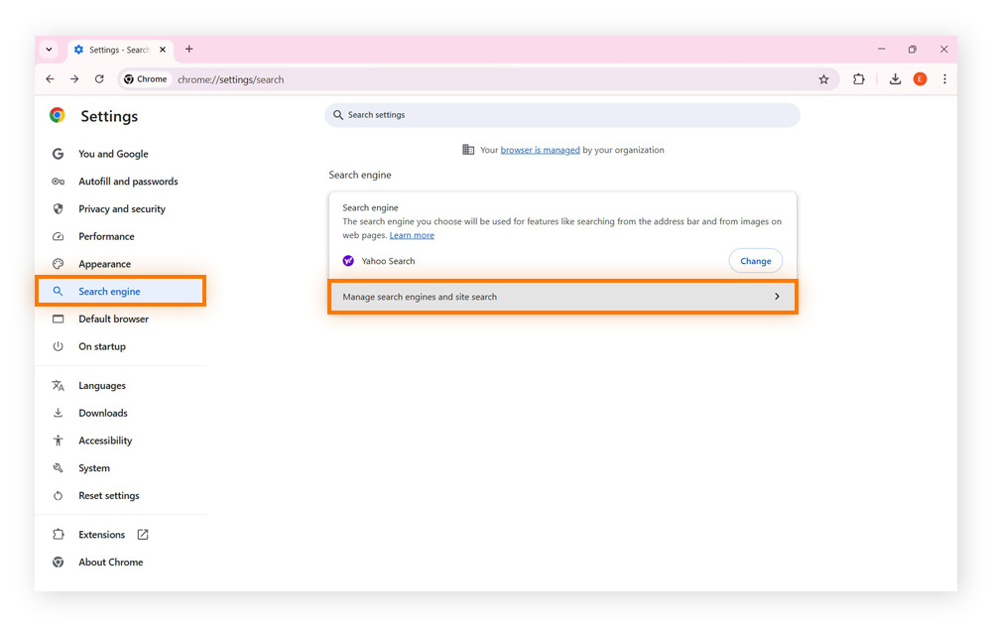Switch to the Settings - Search tab
Image resolution: width=992 pixels, height=635 pixels.
pyautogui.click(x=117, y=49)
